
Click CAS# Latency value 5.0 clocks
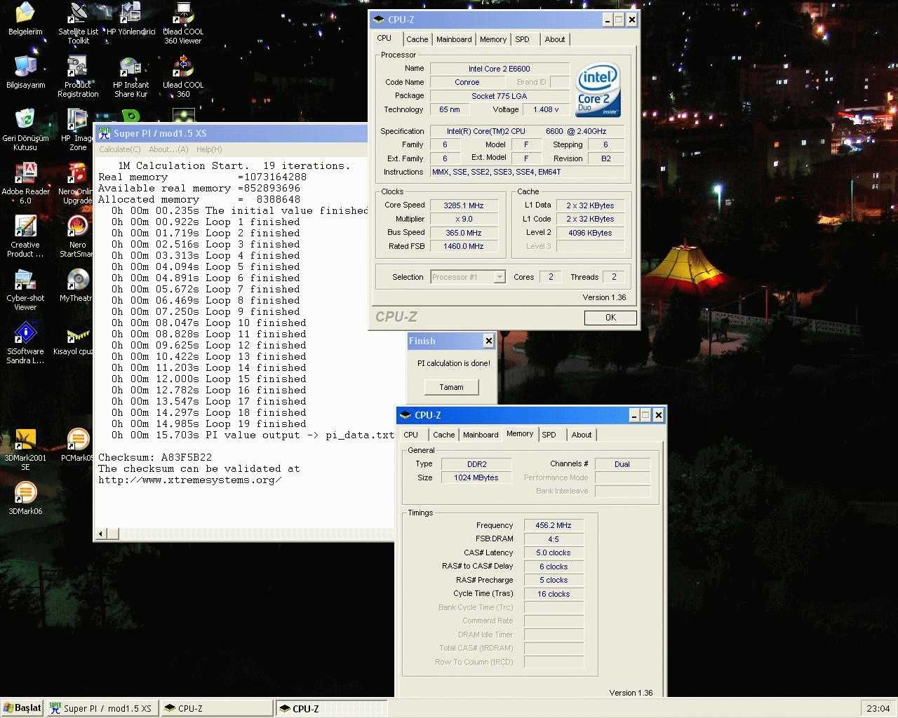click(554, 553)
